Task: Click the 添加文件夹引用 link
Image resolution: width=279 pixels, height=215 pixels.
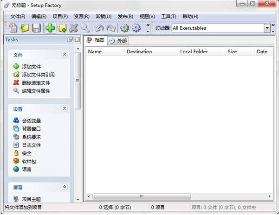Action: point(38,75)
